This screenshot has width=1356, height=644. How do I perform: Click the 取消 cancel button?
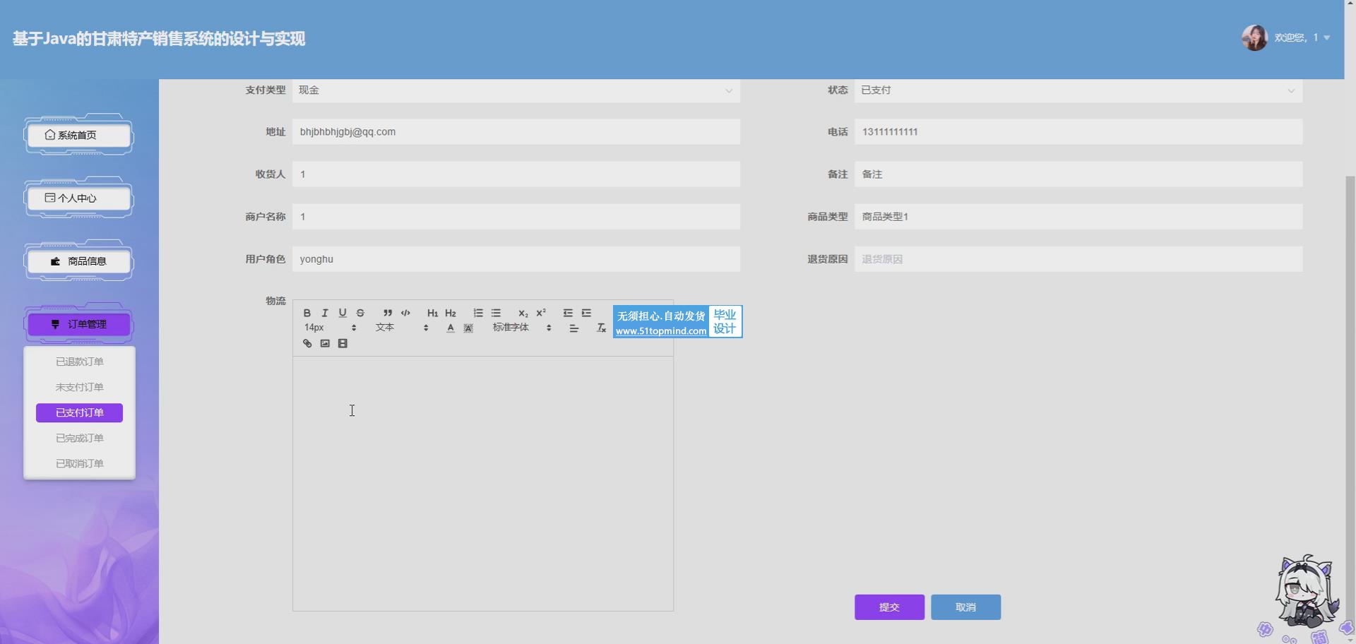[965, 607]
